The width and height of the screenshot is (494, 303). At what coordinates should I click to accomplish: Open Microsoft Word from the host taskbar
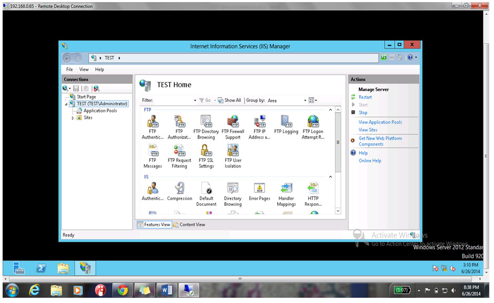(166, 290)
